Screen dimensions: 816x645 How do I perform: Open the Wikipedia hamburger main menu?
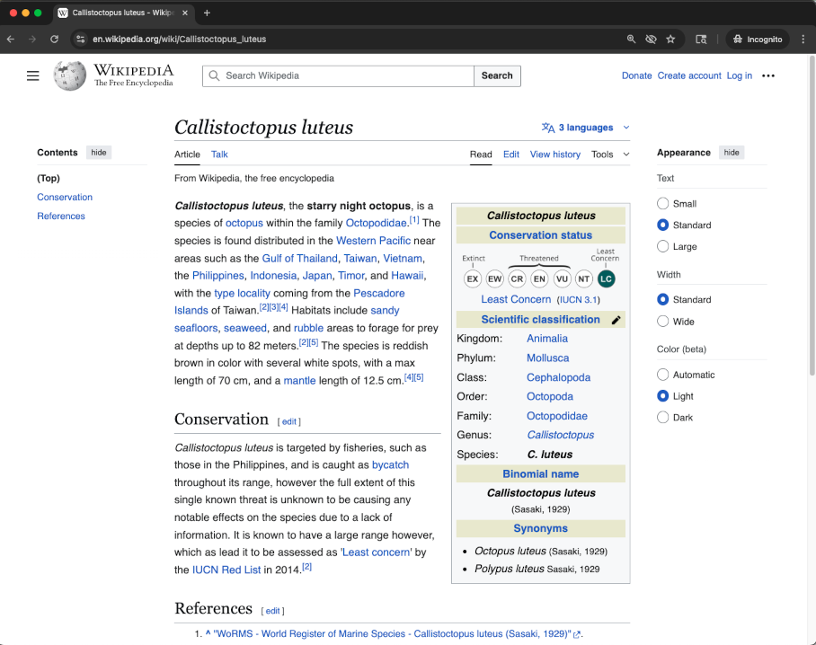(33, 76)
